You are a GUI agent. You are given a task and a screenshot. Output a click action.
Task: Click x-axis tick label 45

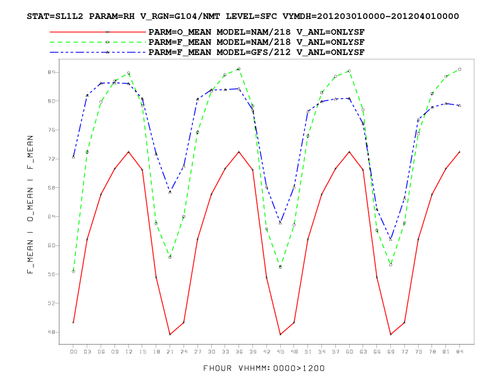click(x=280, y=352)
